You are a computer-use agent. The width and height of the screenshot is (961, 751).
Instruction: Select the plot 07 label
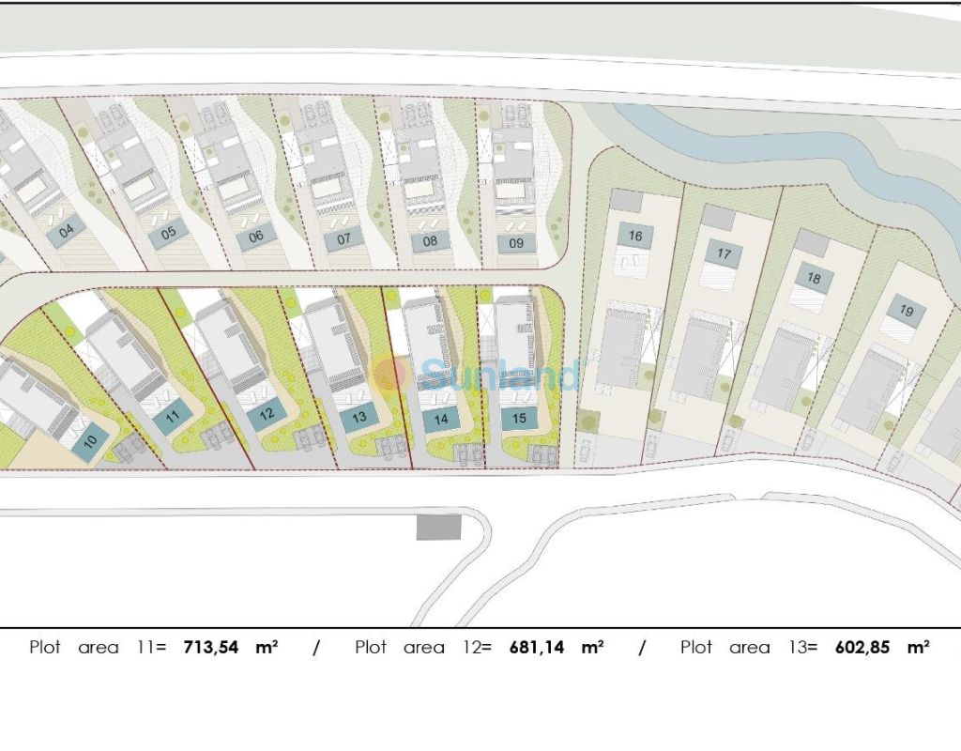coord(343,240)
